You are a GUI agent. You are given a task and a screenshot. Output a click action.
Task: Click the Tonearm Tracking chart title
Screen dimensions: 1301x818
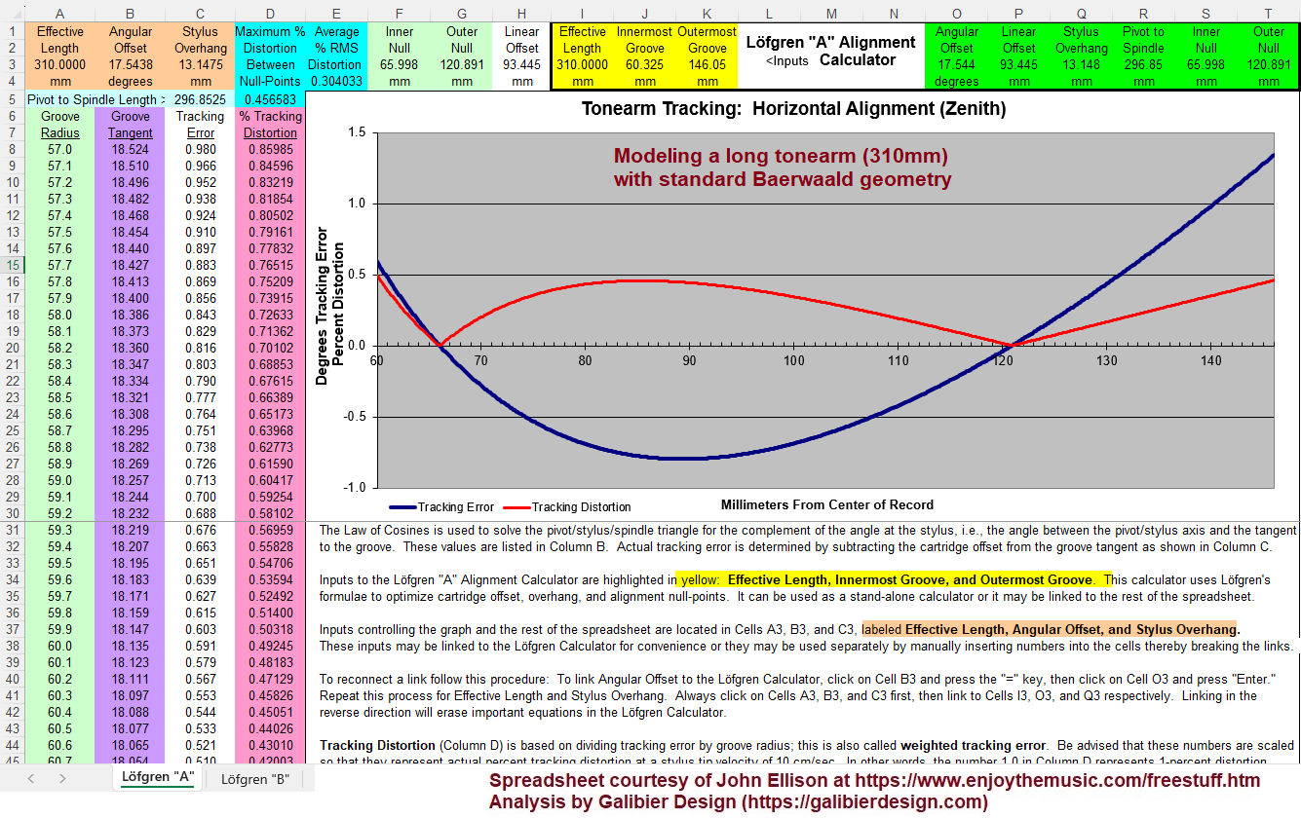point(793,109)
